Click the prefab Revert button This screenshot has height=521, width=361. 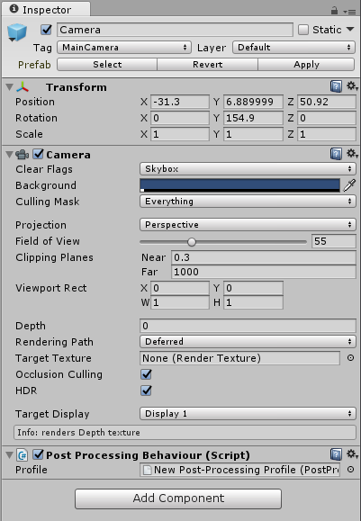point(207,65)
